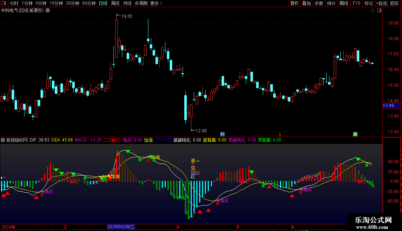Select the 1分钟 period tab
Viewport: 402px width, 231px height.
click(x=27, y=3)
